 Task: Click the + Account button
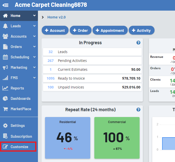coord(55,30)
